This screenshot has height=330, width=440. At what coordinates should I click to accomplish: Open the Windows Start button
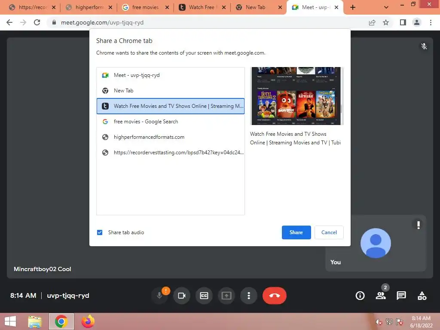tap(10, 321)
